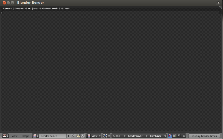Screen dimensions: 223x139
Task: Click the Blender Render title text
Action: pyautogui.click(x=31, y=3)
